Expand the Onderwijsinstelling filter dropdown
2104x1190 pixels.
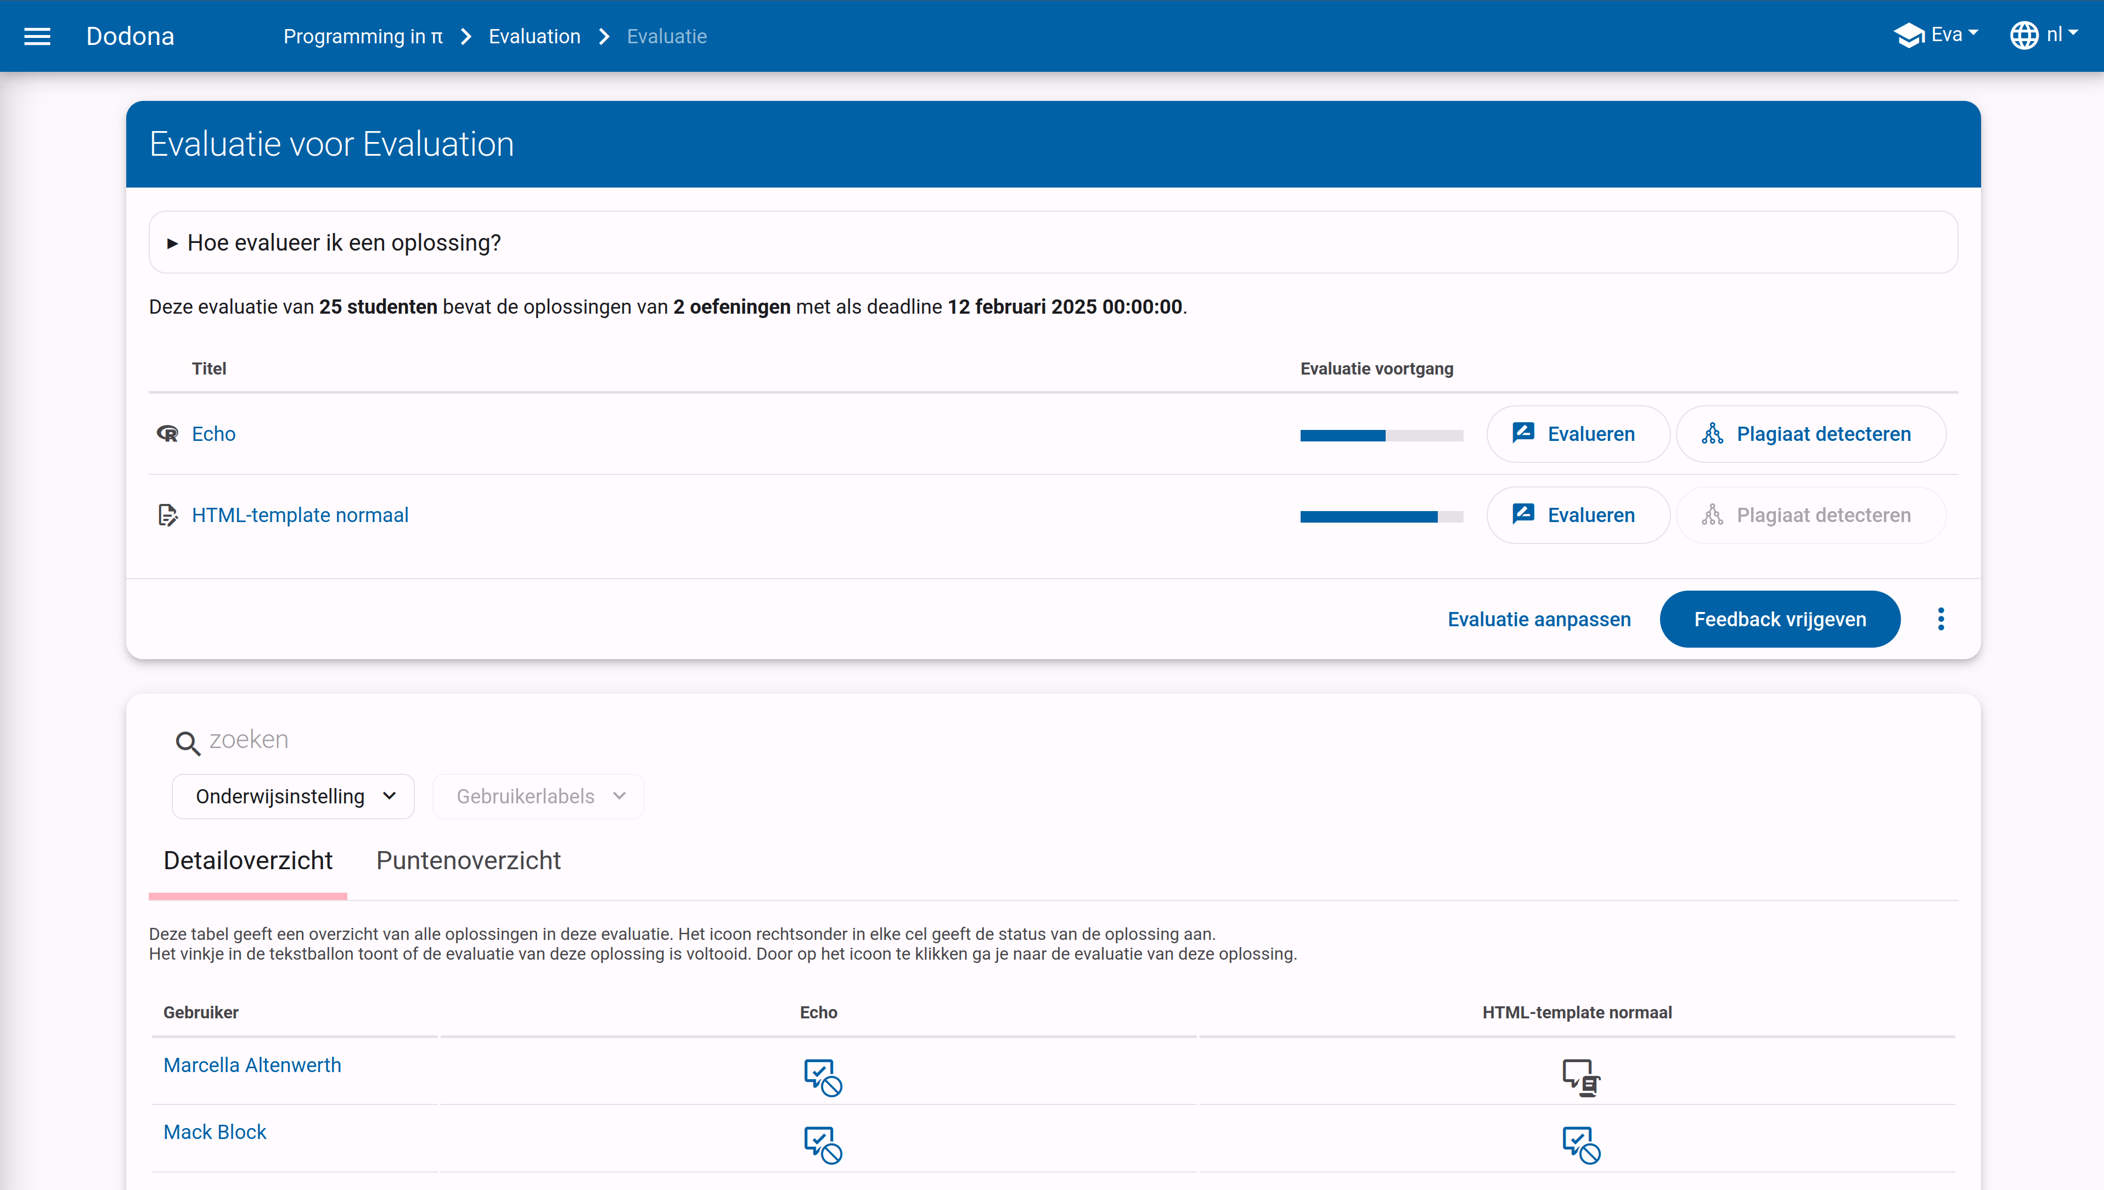[x=292, y=796]
